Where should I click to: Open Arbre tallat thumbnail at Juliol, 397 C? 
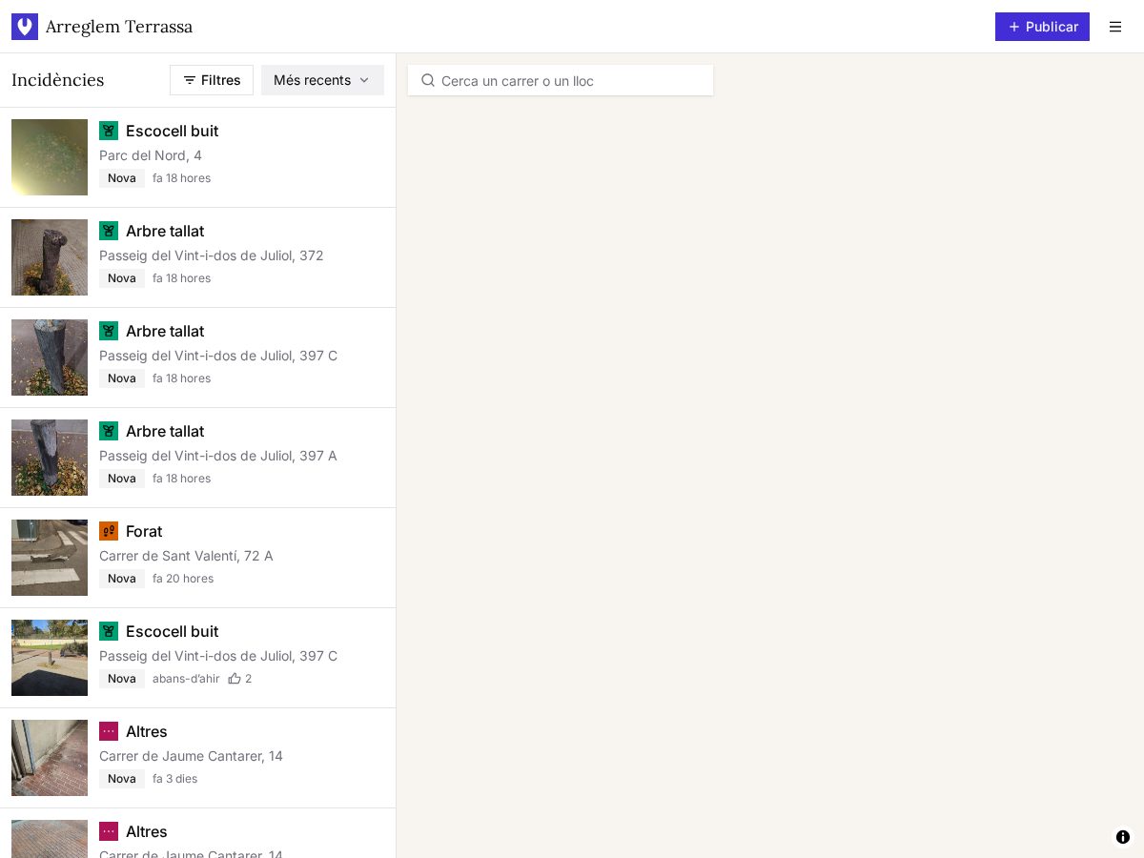(50, 357)
